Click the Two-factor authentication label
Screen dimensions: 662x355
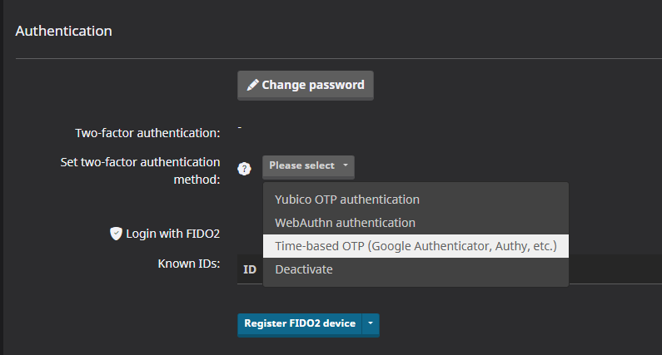pyautogui.click(x=147, y=132)
